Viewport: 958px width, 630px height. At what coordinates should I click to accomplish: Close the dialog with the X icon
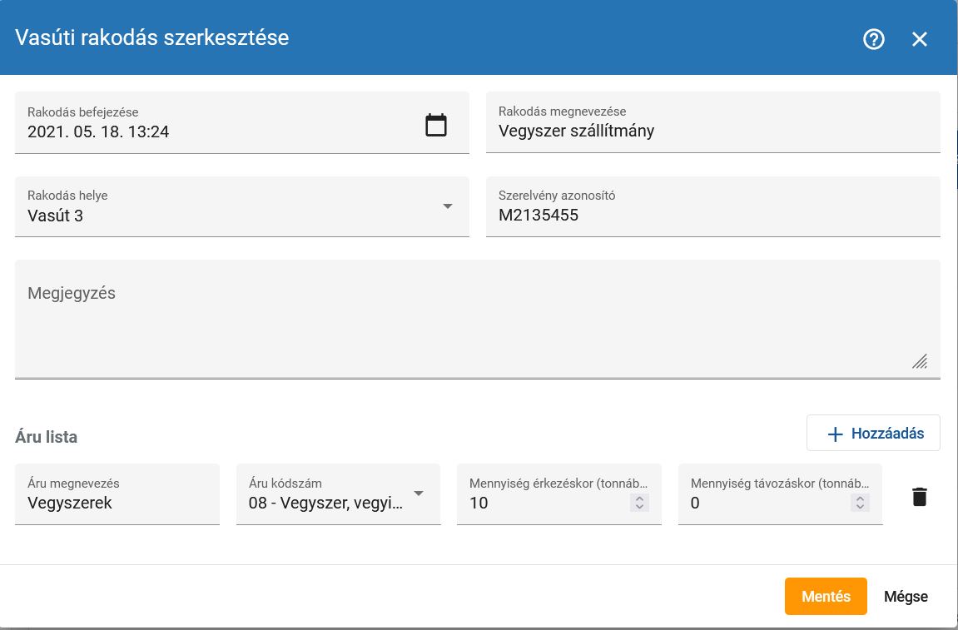tap(919, 39)
